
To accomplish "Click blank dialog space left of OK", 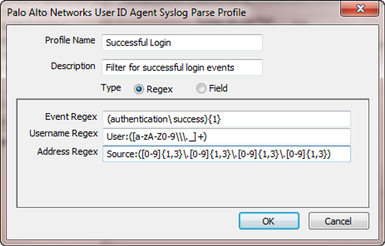I will 127,221.
